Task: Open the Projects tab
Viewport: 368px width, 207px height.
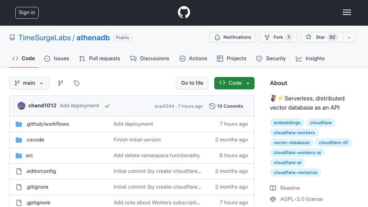Action: tap(232, 58)
